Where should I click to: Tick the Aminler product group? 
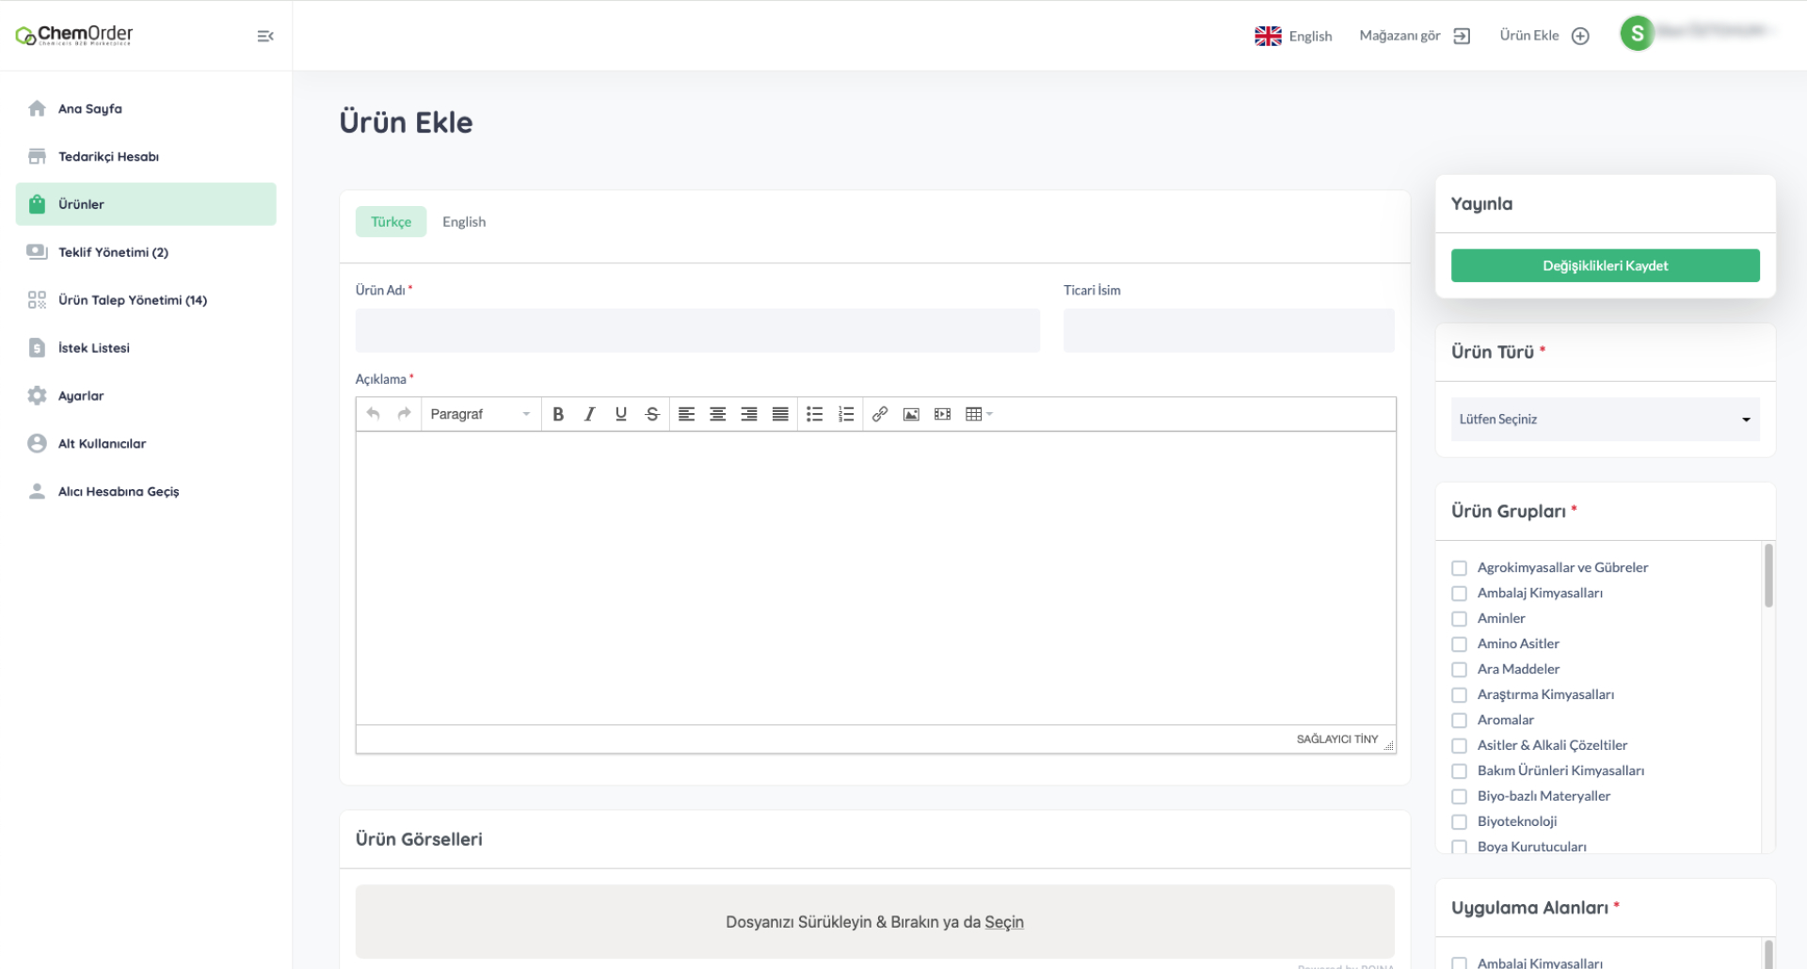point(1459,619)
